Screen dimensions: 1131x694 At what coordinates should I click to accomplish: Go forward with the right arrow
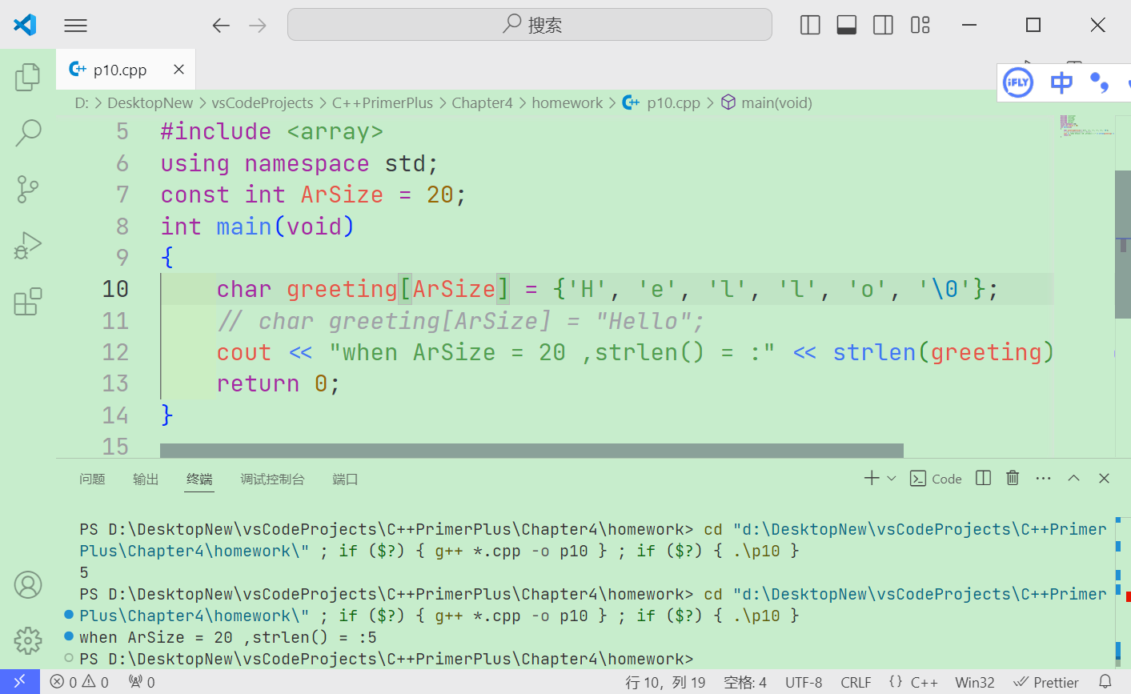pos(258,26)
